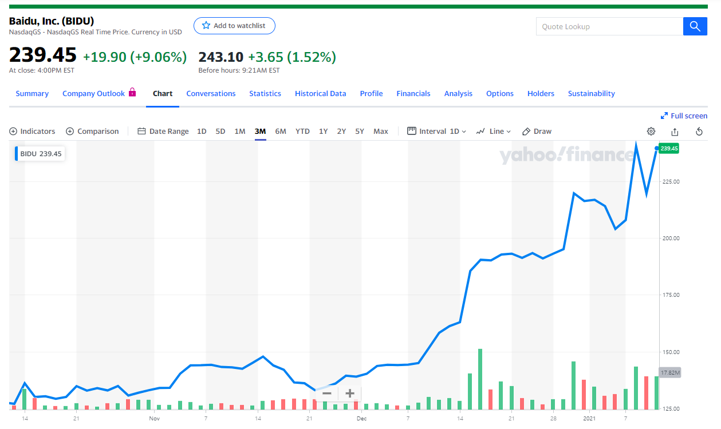
Task: Activate the Draw pencil tool
Action: (537, 132)
